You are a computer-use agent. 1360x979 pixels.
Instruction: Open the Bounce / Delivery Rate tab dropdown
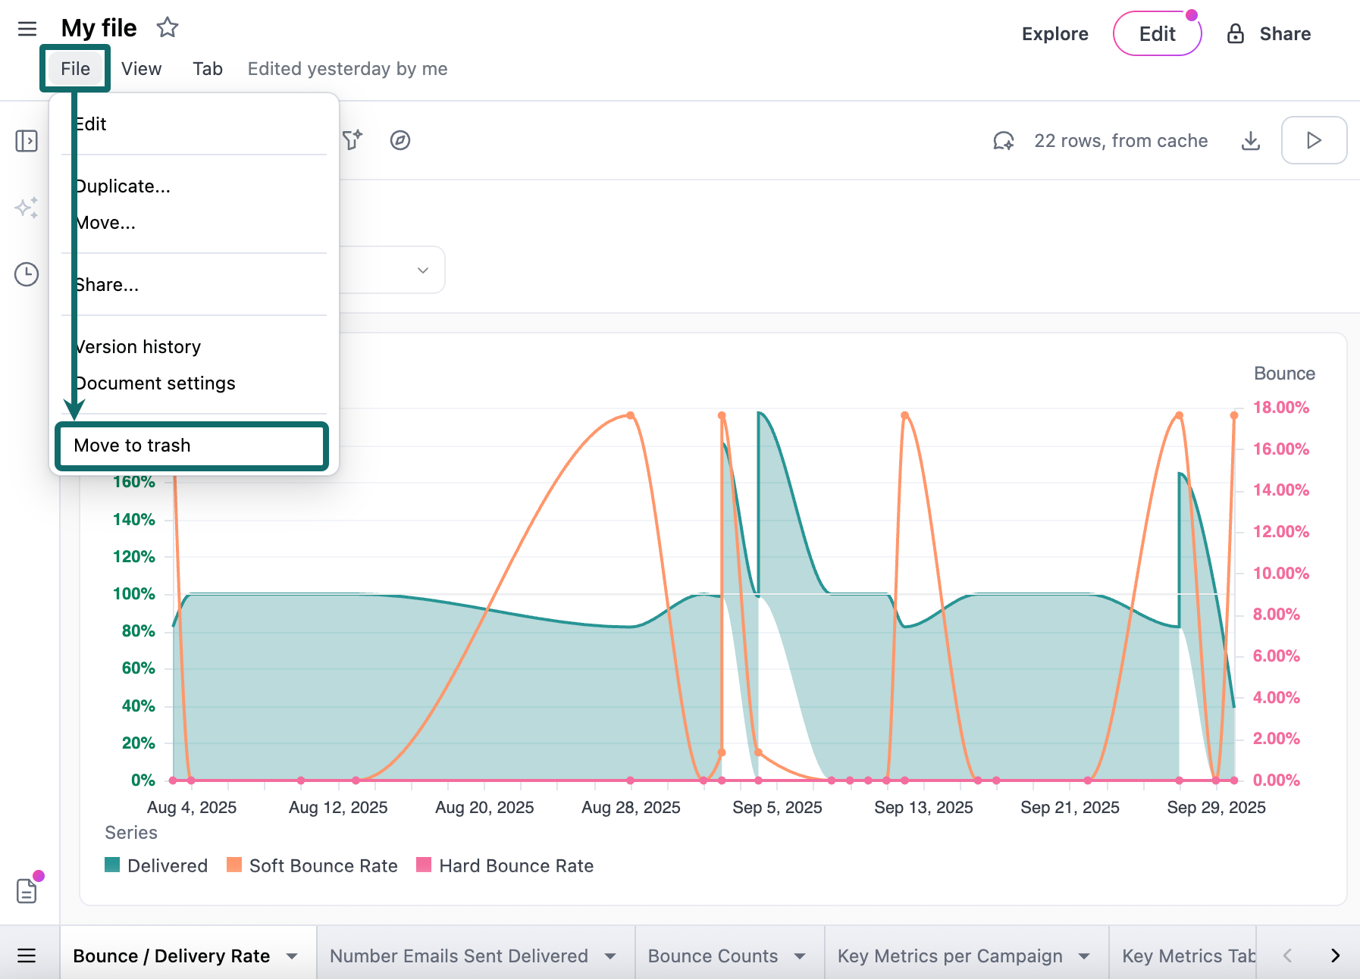[293, 956]
